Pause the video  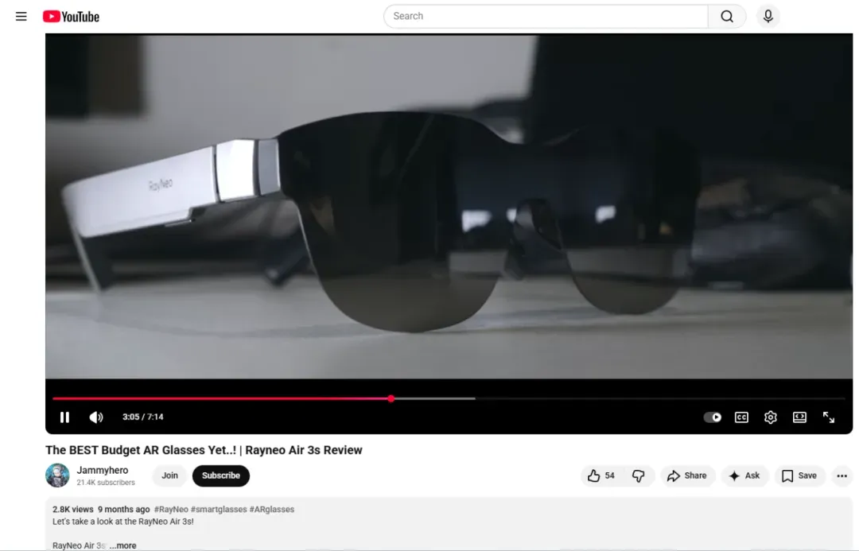pyautogui.click(x=64, y=417)
